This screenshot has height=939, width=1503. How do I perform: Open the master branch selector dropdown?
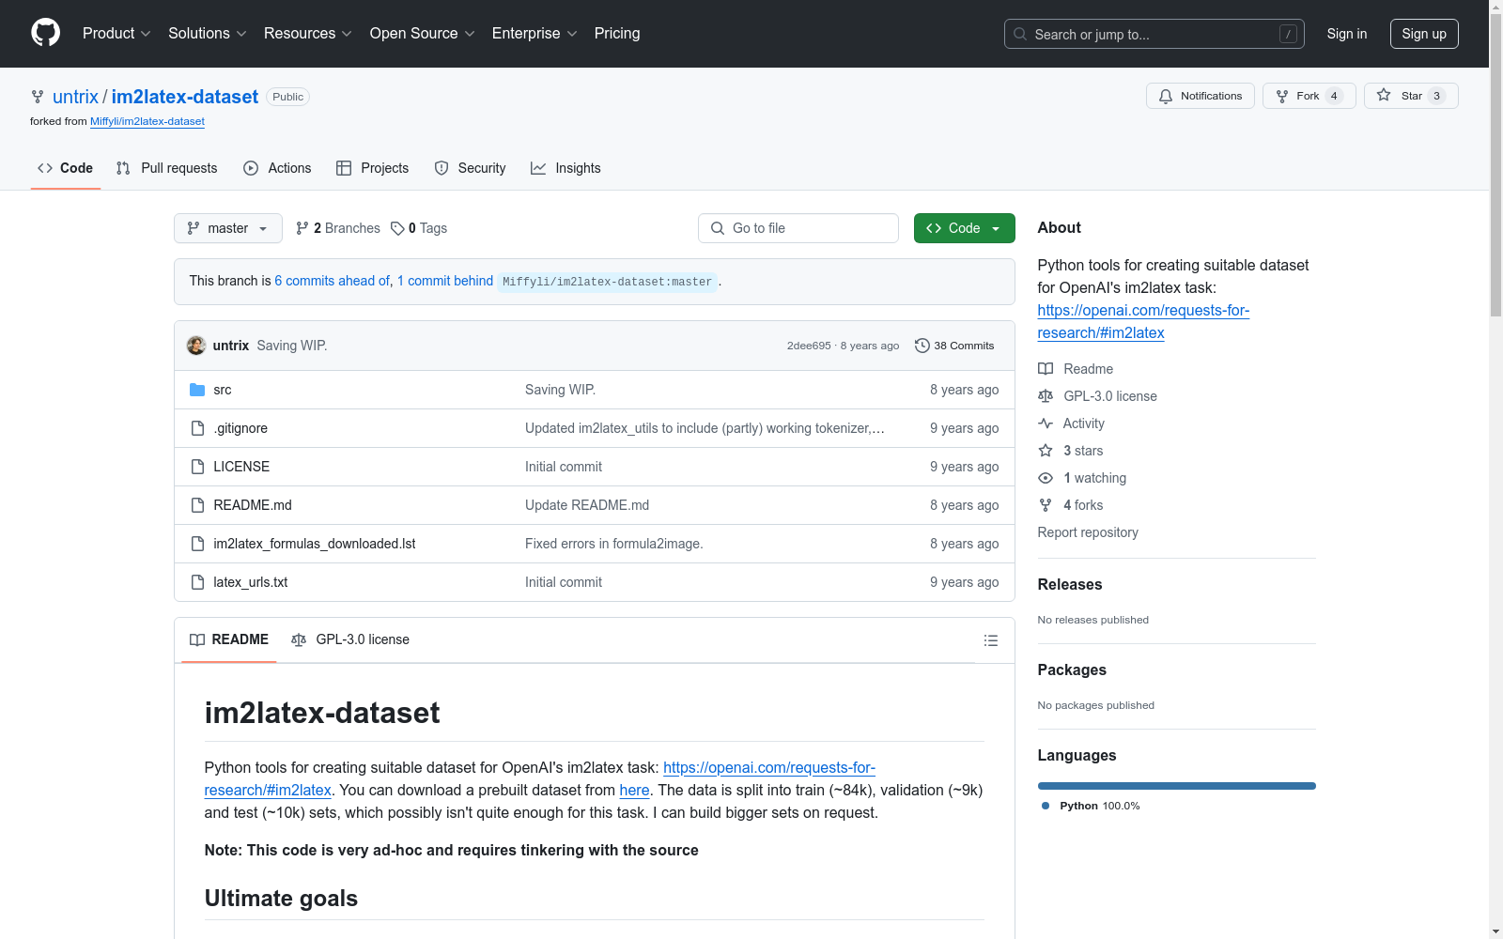[x=228, y=228]
